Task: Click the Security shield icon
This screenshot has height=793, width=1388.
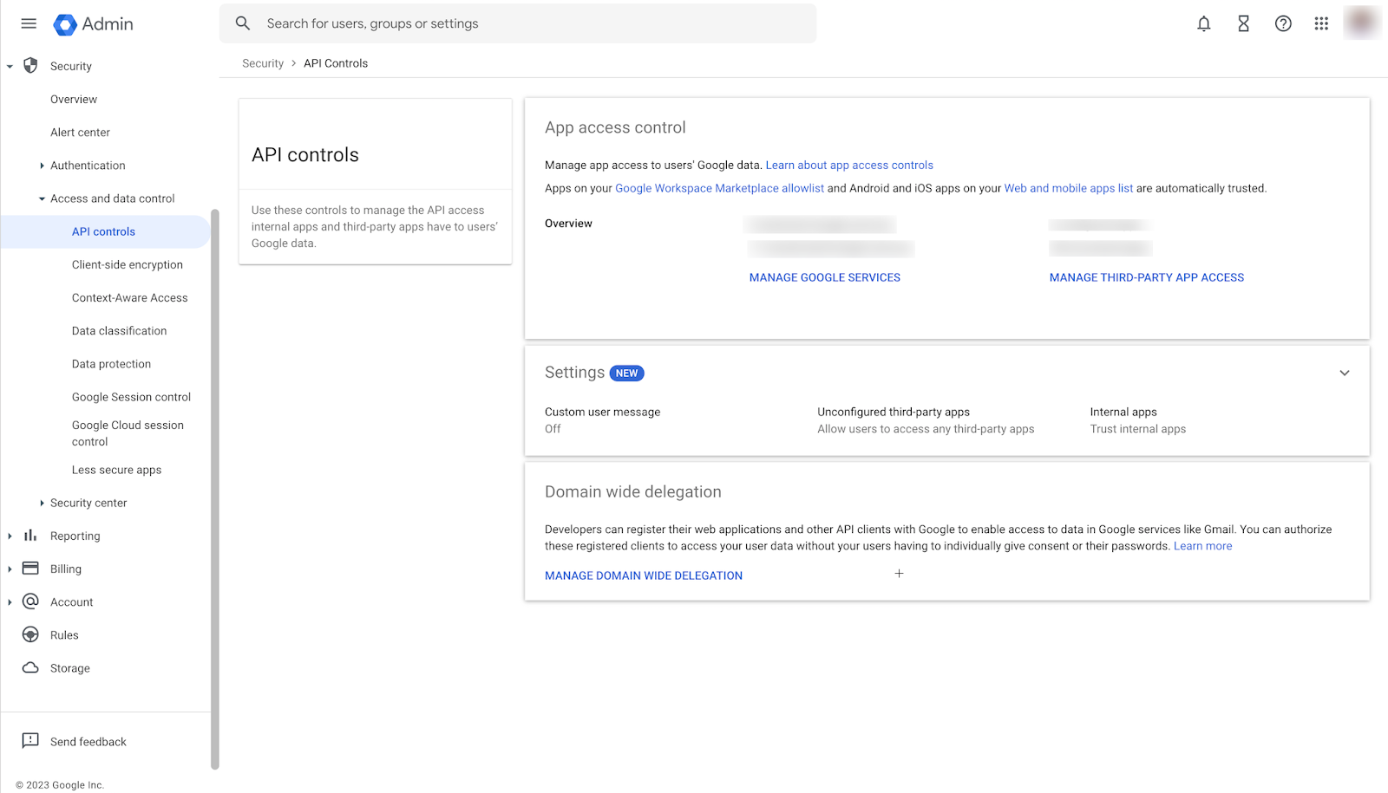Action: coord(30,66)
